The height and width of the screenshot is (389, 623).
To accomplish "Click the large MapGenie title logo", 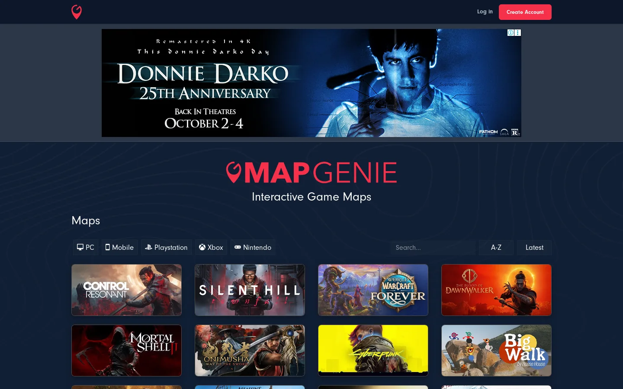I will pos(311,172).
